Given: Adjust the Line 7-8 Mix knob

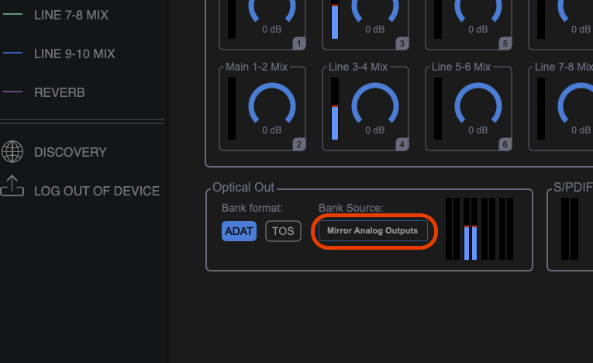Looking at the screenshot, I should 577,103.
